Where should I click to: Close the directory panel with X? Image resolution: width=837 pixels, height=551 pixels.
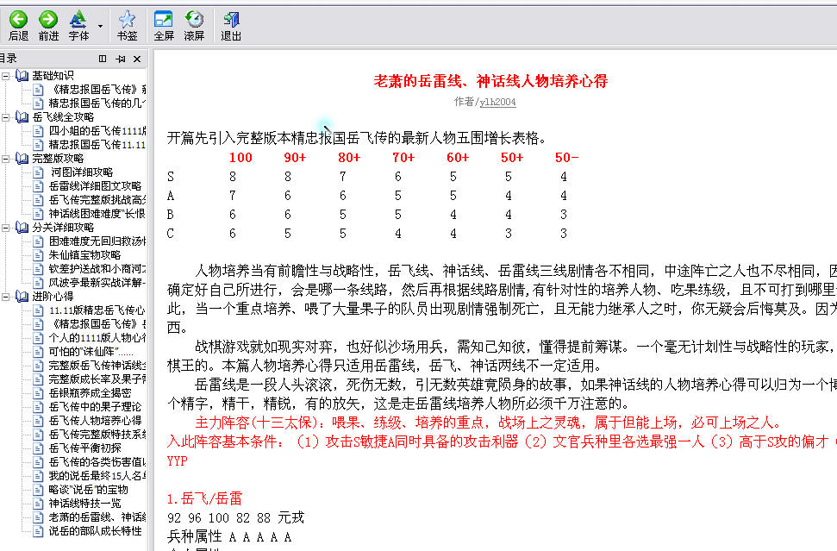coord(137,59)
